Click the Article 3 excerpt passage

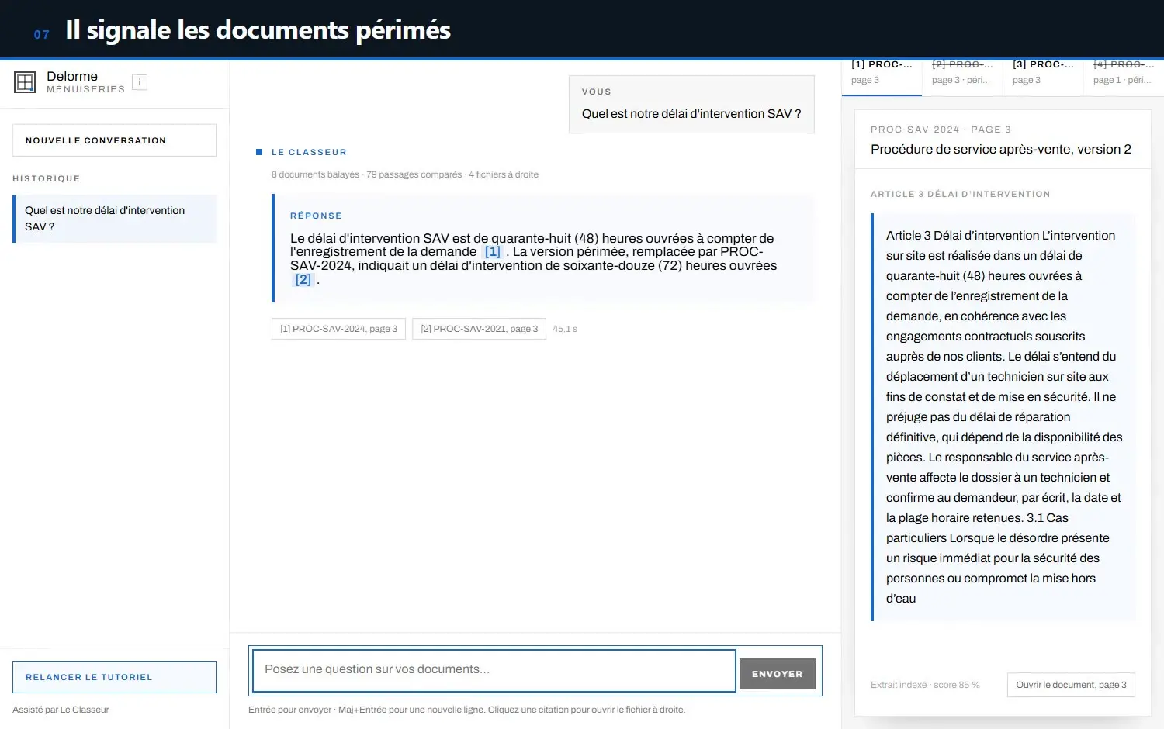1003,417
